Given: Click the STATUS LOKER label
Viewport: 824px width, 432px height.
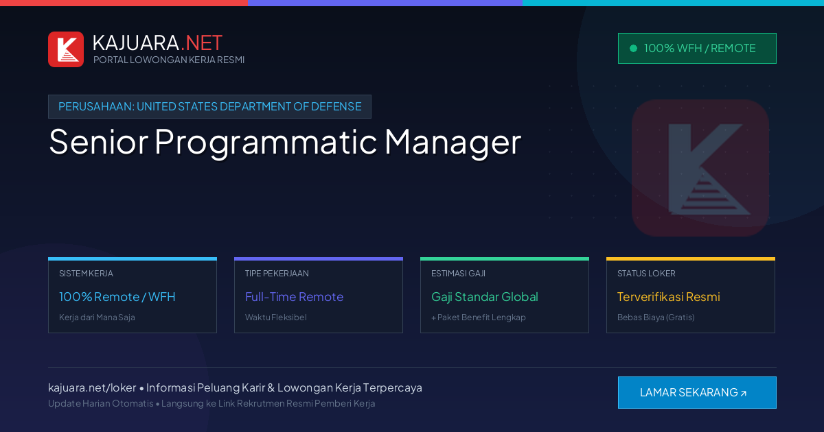Looking at the screenshot, I should click(x=646, y=274).
